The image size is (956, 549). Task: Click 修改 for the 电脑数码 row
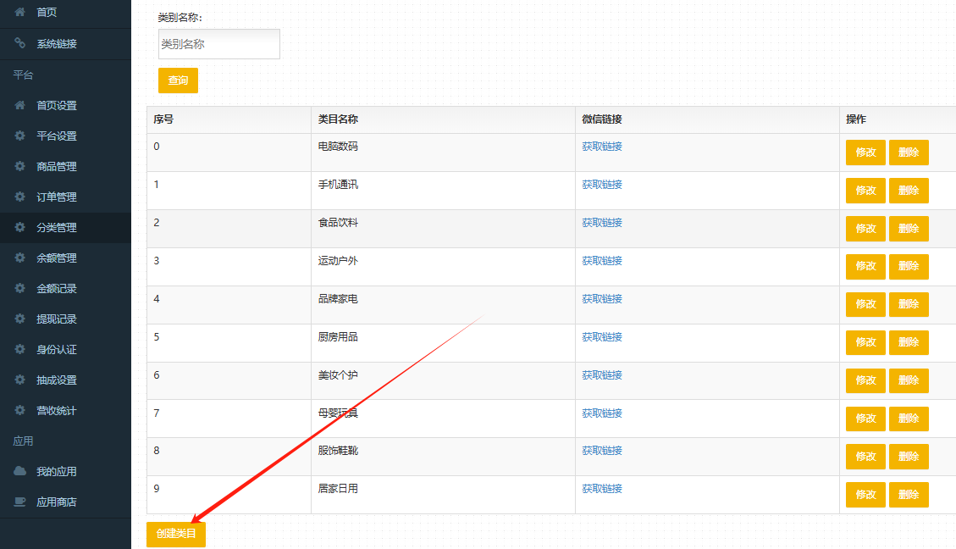pyautogui.click(x=865, y=152)
